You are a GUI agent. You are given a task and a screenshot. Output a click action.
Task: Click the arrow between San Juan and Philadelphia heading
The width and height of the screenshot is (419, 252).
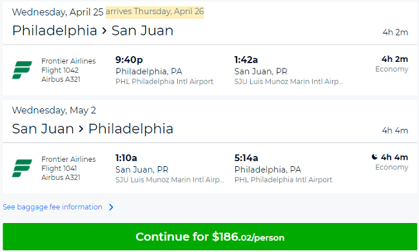[81, 129]
